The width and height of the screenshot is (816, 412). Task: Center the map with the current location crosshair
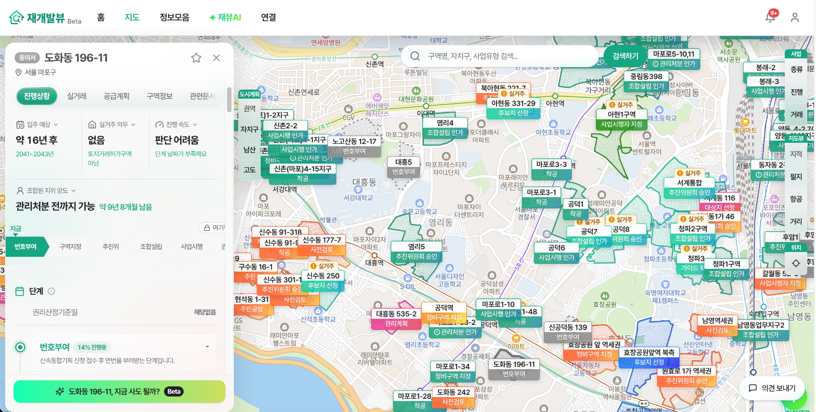point(796,263)
